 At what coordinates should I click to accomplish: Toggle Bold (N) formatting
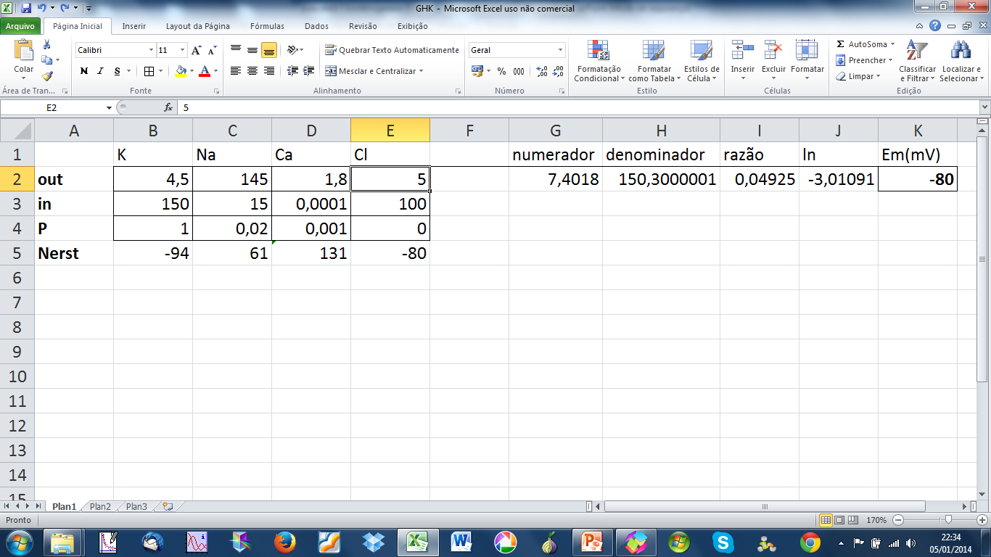[84, 71]
